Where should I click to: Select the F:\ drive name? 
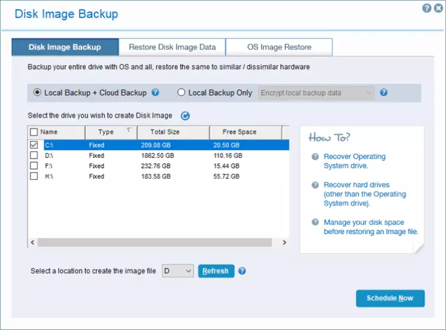click(x=48, y=166)
